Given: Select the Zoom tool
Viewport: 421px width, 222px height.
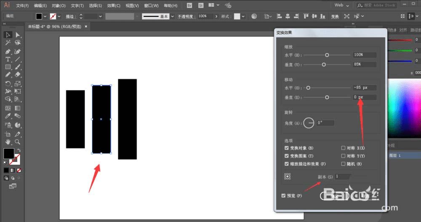Looking at the screenshot, I should 18,142.
